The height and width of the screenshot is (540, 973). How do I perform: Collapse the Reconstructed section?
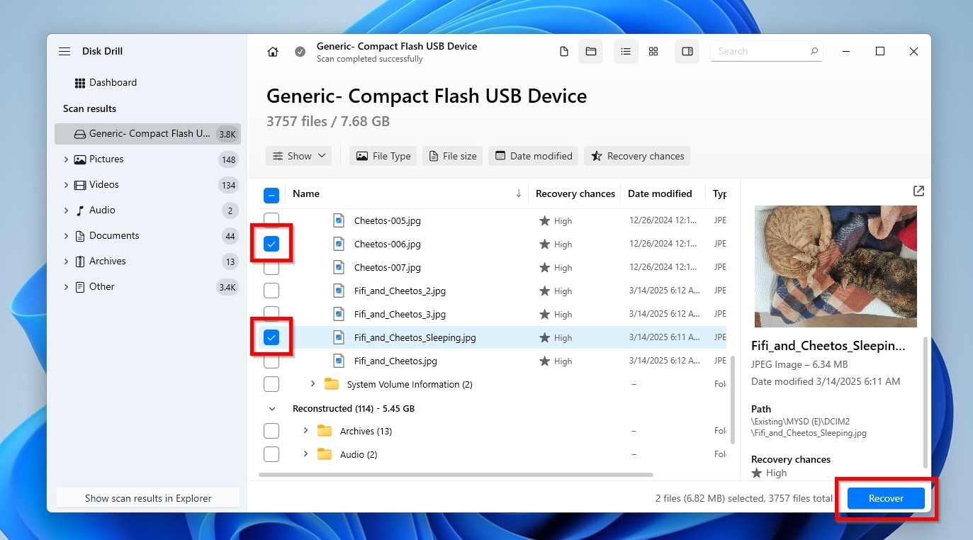[272, 408]
